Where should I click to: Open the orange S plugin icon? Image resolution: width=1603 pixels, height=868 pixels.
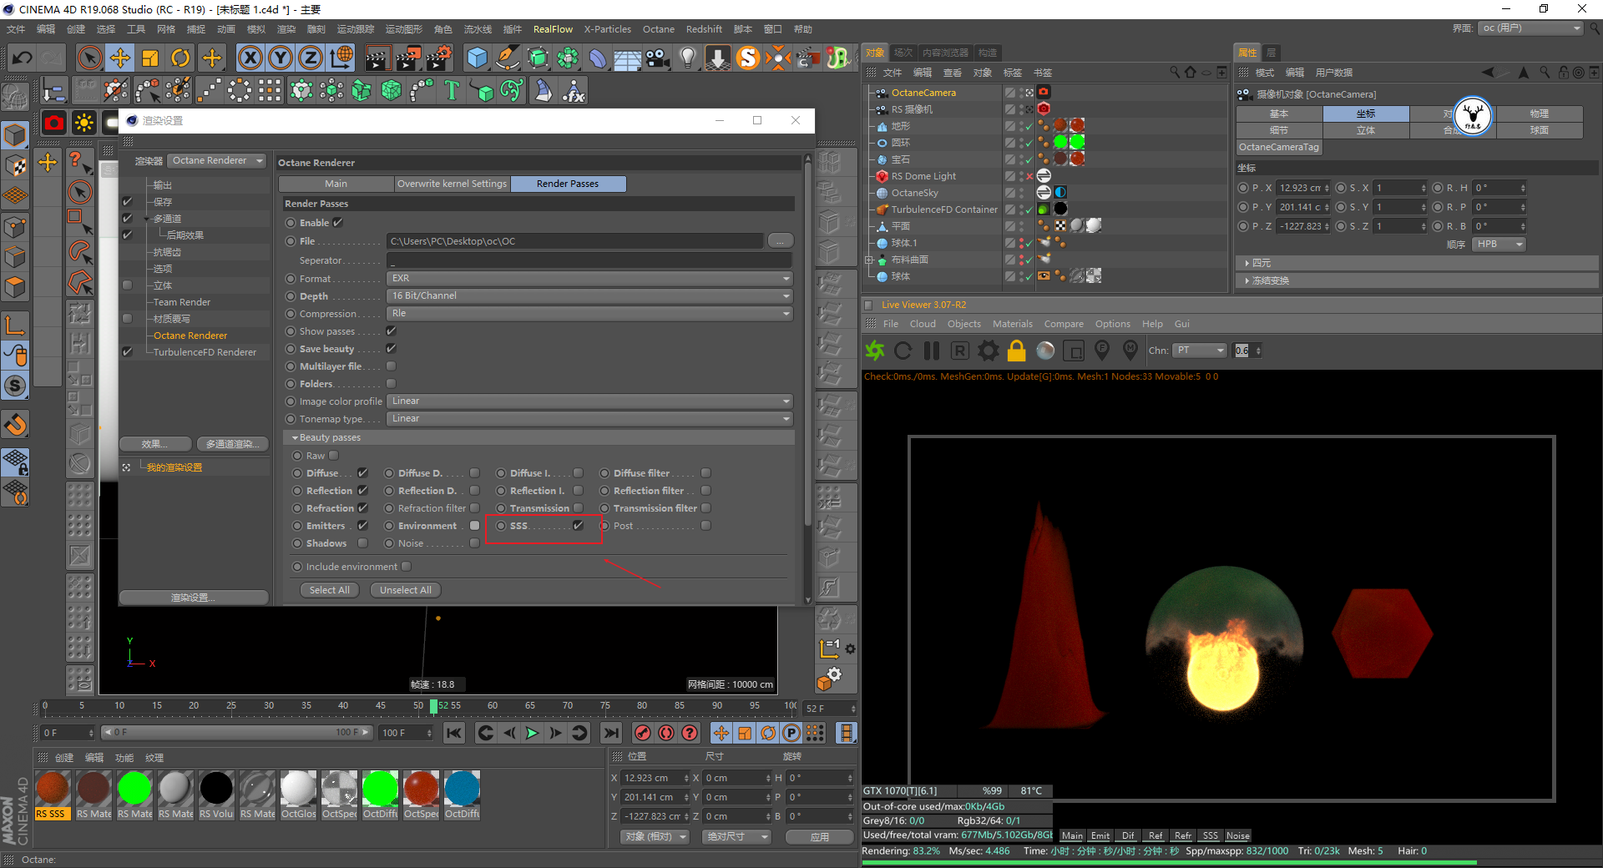click(748, 58)
